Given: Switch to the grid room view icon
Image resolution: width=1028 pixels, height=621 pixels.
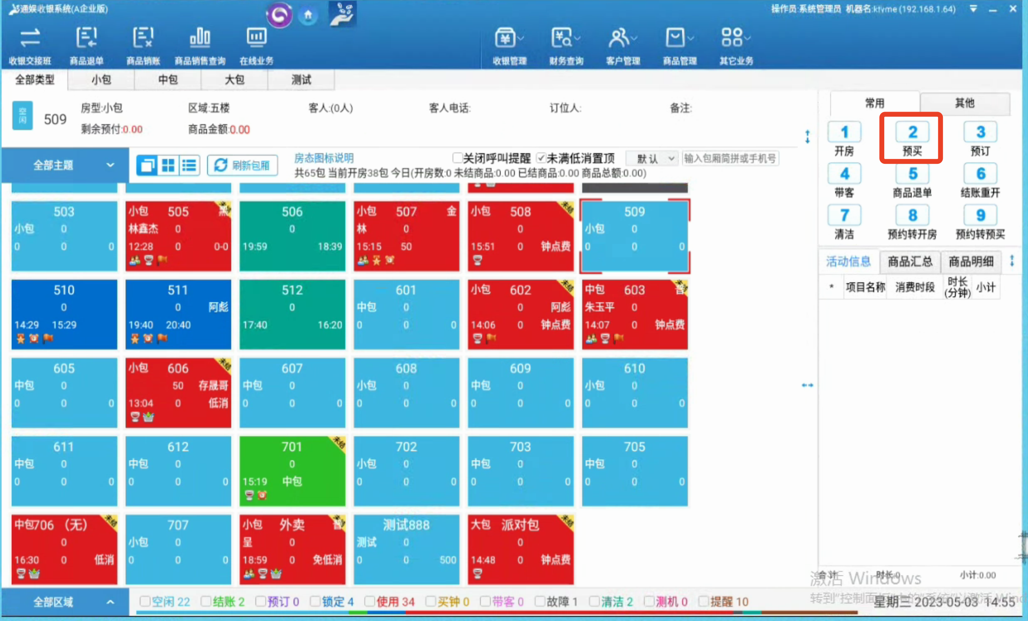Looking at the screenshot, I should (x=168, y=166).
